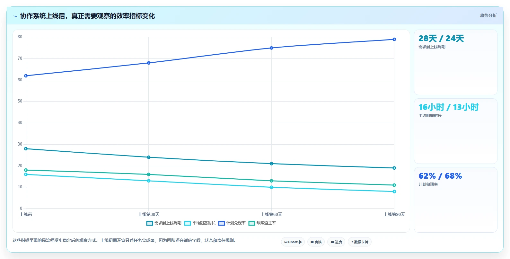Select the 缺陷返工率 data point at 上线前
The width and height of the screenshot is (510, 259).
[26, 170]
